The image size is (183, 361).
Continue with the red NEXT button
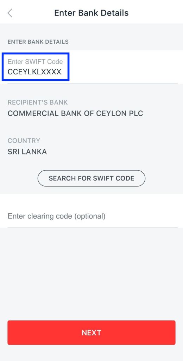point(91,333)
